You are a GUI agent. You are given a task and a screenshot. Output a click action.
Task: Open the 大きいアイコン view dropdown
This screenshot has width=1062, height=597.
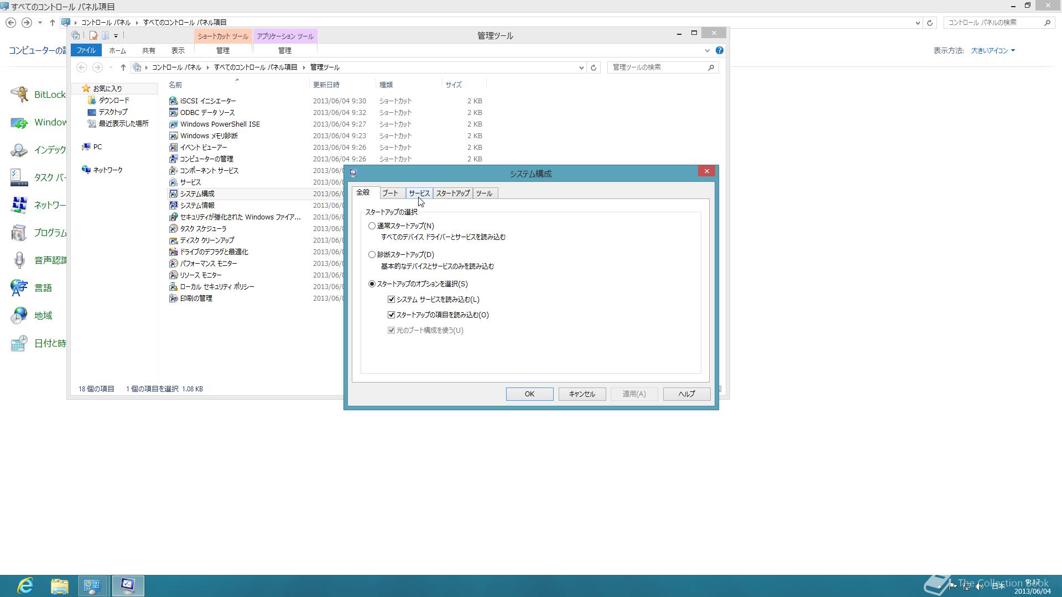(993, 50)
